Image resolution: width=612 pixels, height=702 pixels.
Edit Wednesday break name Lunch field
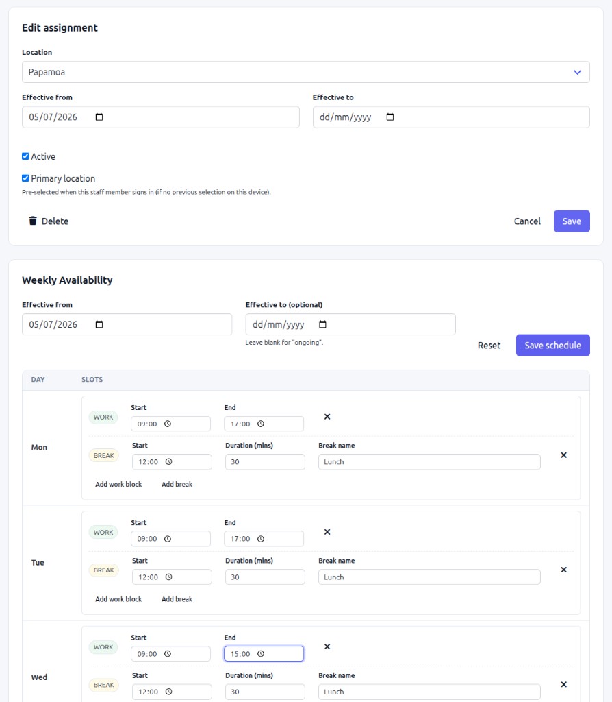coord(429,691)
